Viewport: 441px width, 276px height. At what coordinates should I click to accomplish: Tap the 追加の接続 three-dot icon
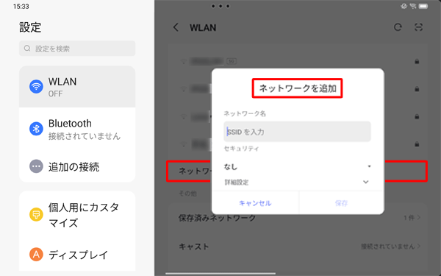[36, 166]
